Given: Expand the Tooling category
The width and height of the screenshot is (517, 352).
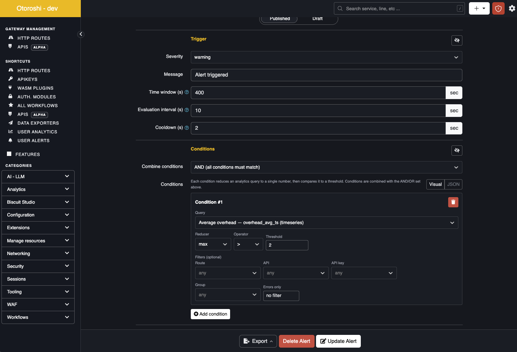Looking at the screenshot, I should pyautogui.click(x=38, y=292).
